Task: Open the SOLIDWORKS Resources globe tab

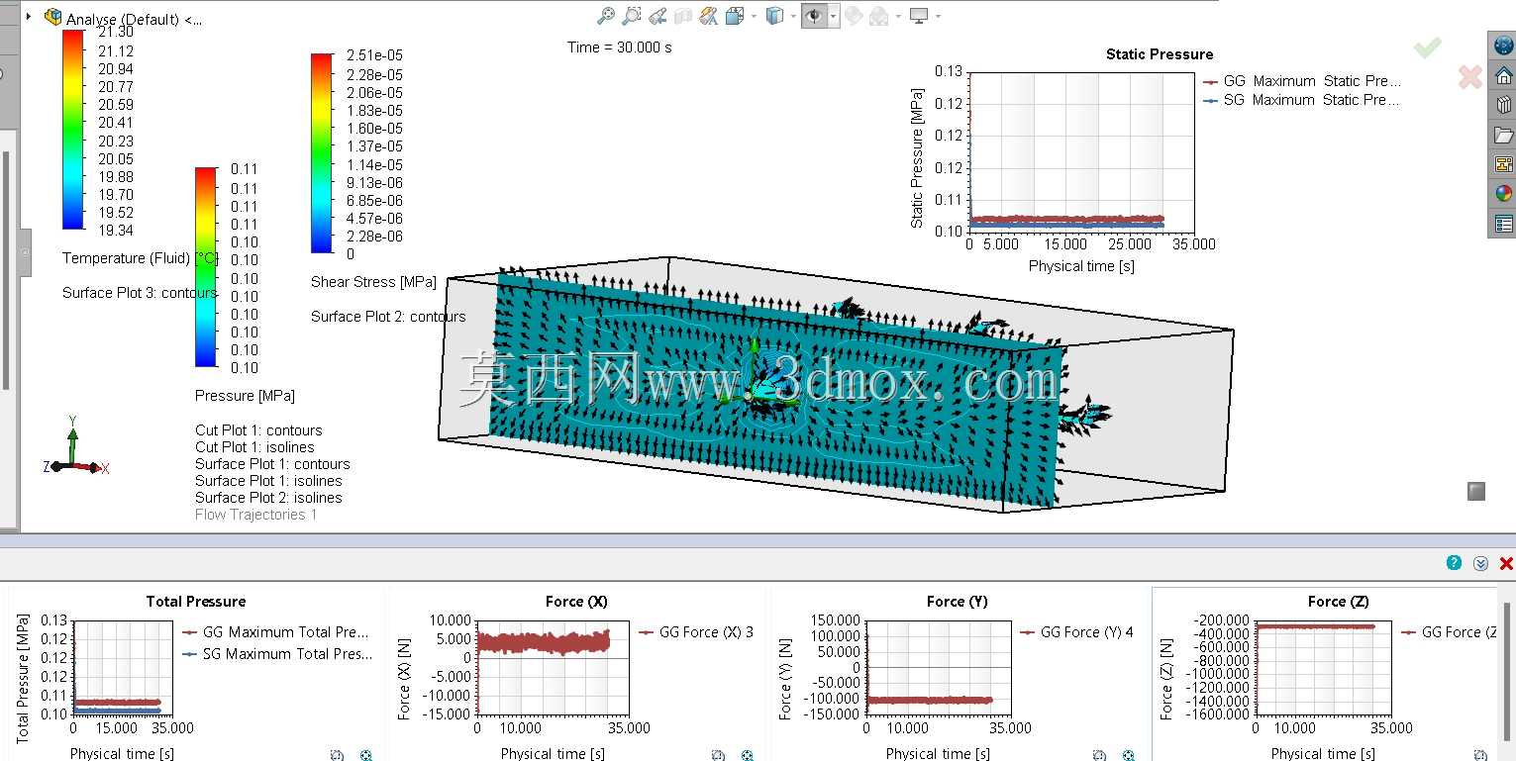Action: click(x=1503, y=46)
